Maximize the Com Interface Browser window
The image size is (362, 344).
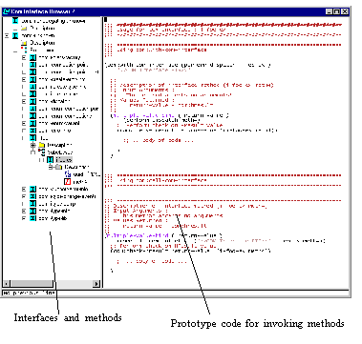pos(337,11)
